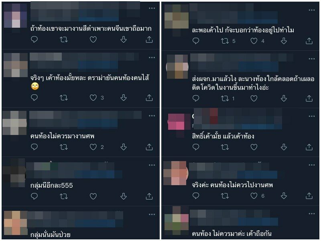The height and width of the screenshot is (241, 321).
Task: Retweet the tweet 'ส่งผจก.มาแล้วไง'
Action: tap(225, 98)
